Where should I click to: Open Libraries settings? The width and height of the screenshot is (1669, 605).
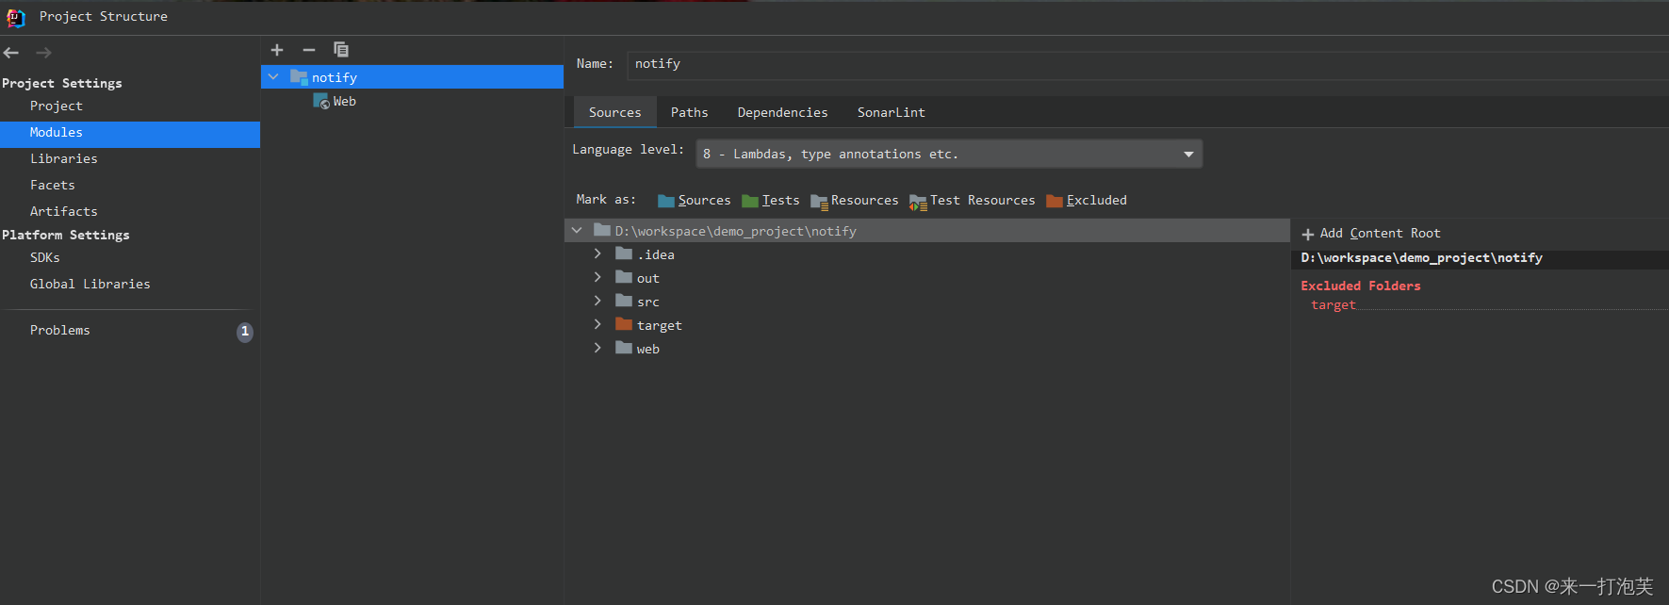(x=130, y=159)
